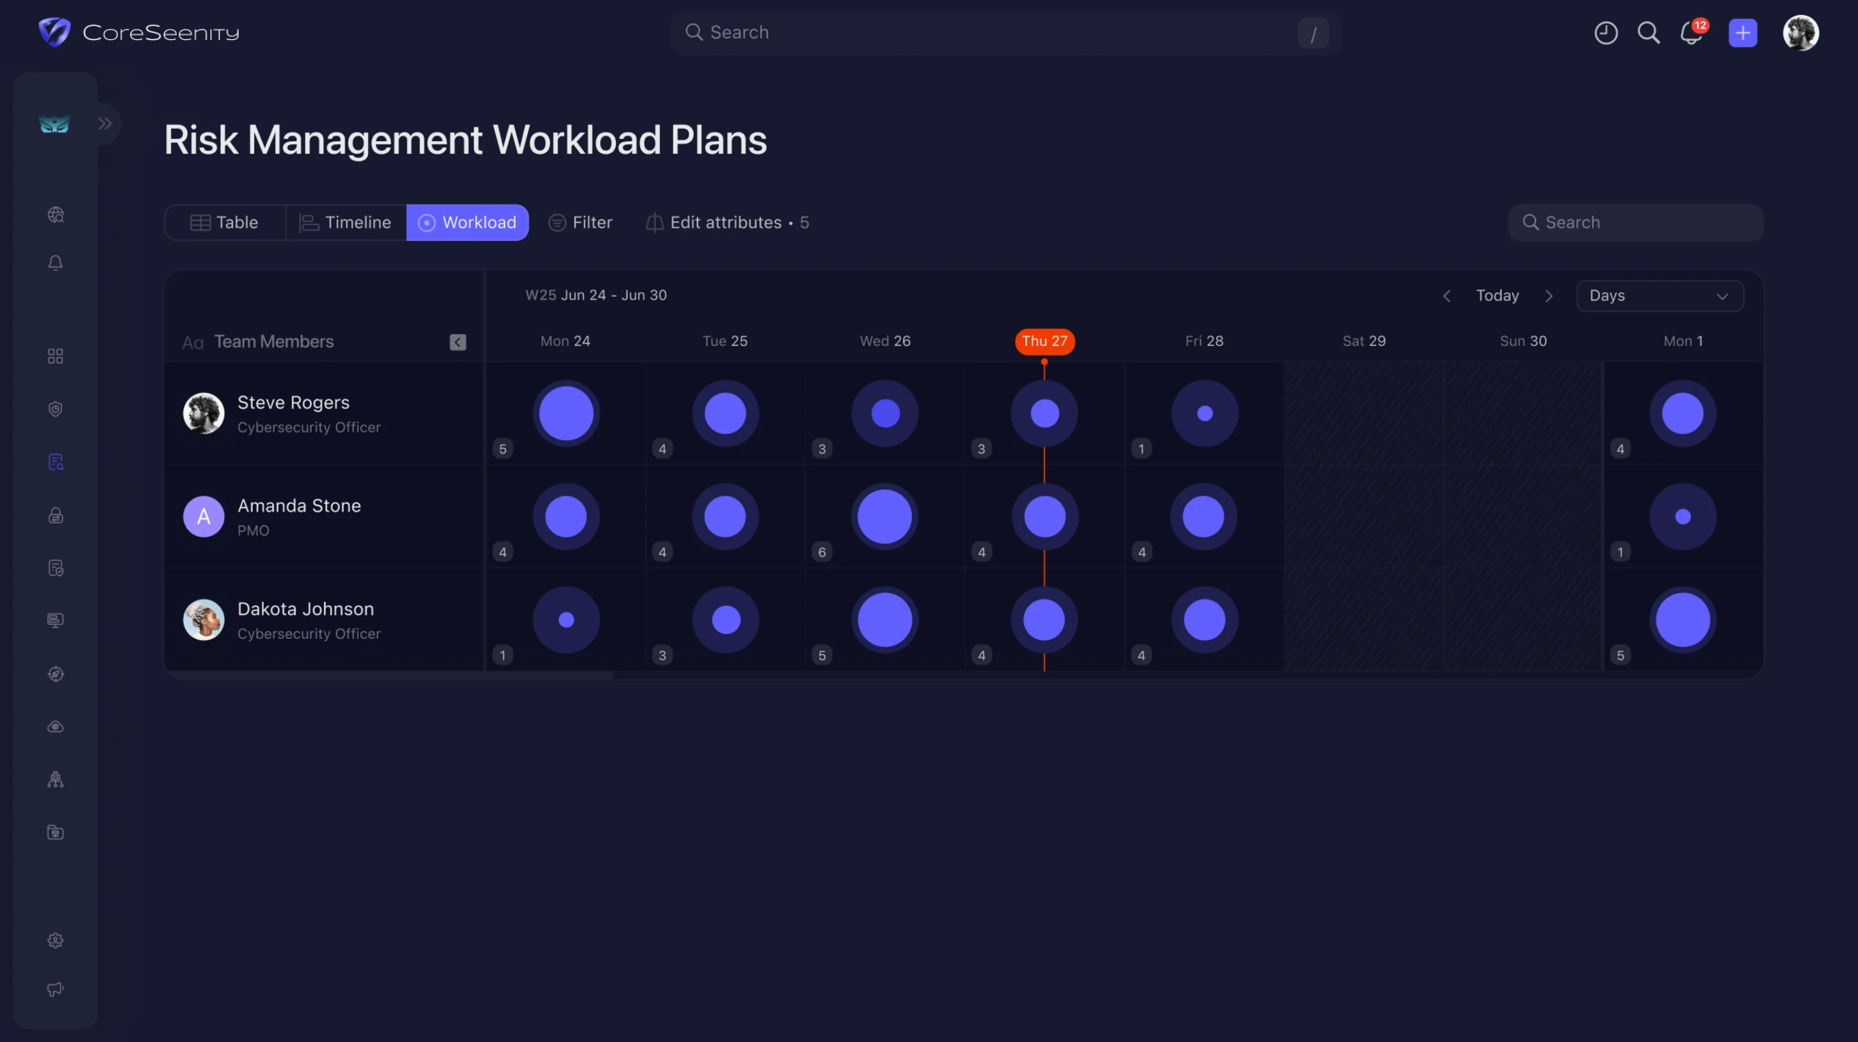Screen dimensions: 1858x1042
Task: Click the horizontal scrollbar under the grid
Action: pyautogui.click(x=390, y=676)
